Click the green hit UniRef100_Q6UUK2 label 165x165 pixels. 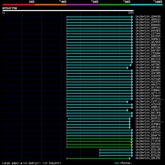[148, 138]
